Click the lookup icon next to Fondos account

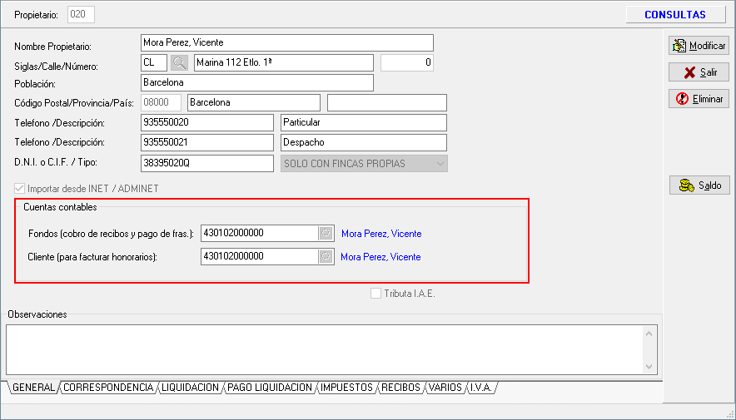click(x=326, y=233)
